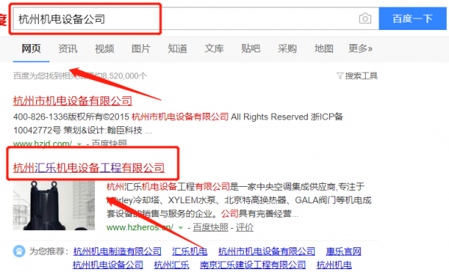This screenshot has width=449, height=272.
Task: Click the 百度一下 search button
Action: 412,19
